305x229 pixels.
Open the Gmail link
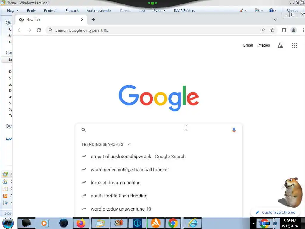[x=248, y=45]
